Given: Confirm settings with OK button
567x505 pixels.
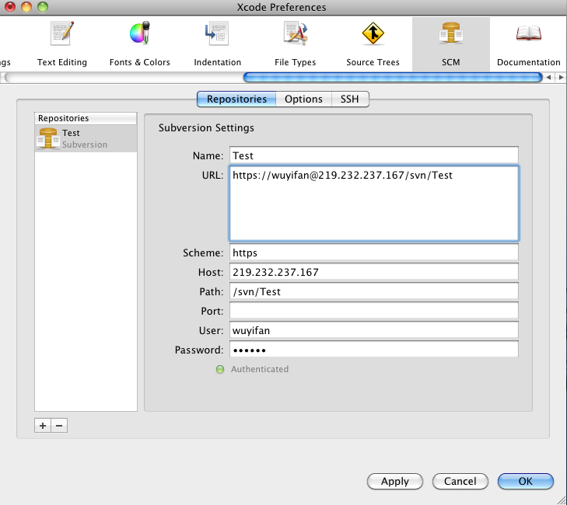Looking at the screenshot, I should coord(526,481).
